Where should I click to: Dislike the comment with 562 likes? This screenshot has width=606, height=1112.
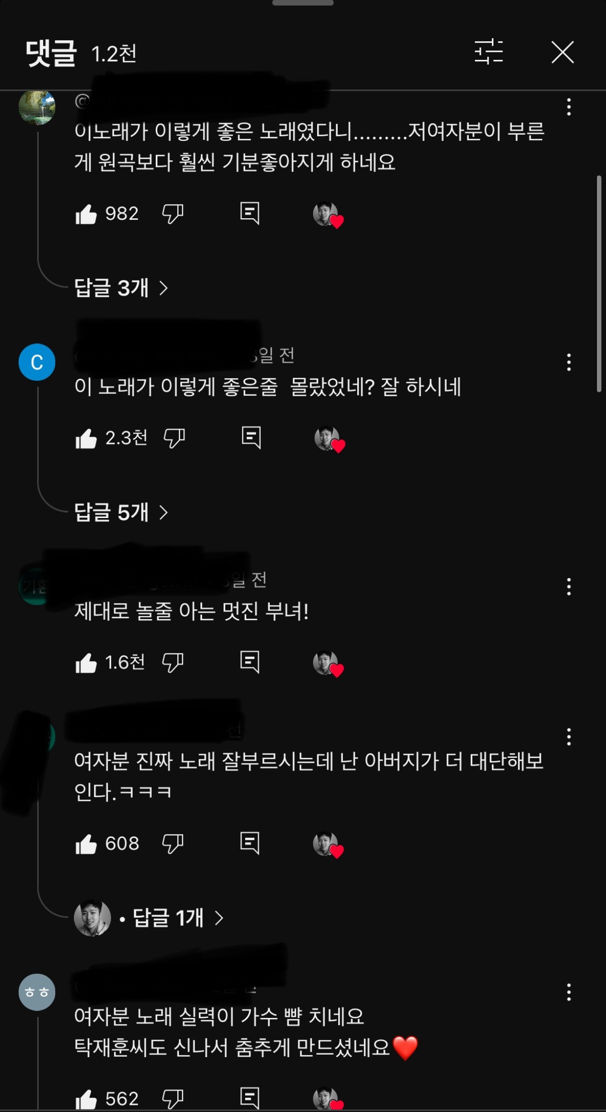(172, 1099)
